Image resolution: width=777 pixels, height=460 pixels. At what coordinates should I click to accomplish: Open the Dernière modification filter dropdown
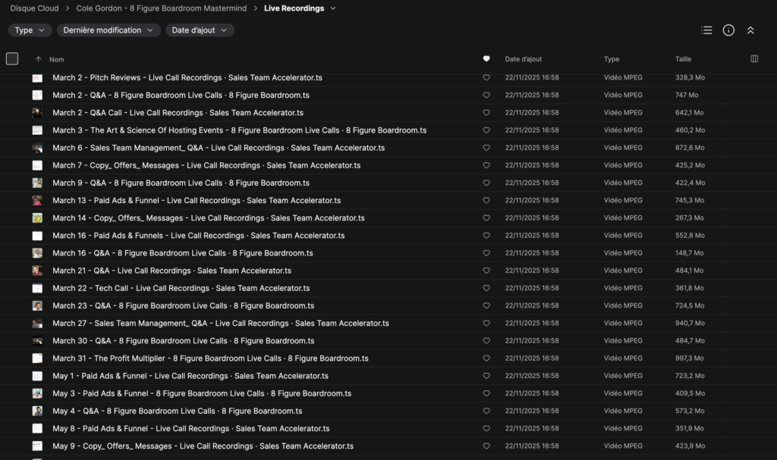pos(108,30)
